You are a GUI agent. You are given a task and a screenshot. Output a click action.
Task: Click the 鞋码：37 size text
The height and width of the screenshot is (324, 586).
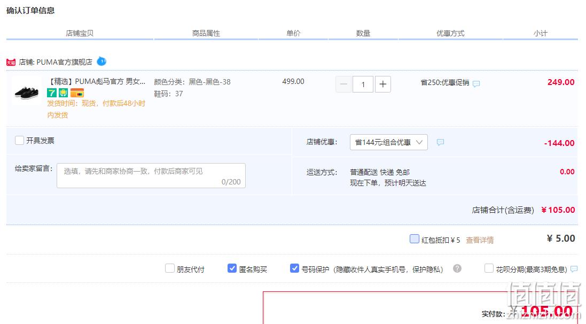(169, 94)
